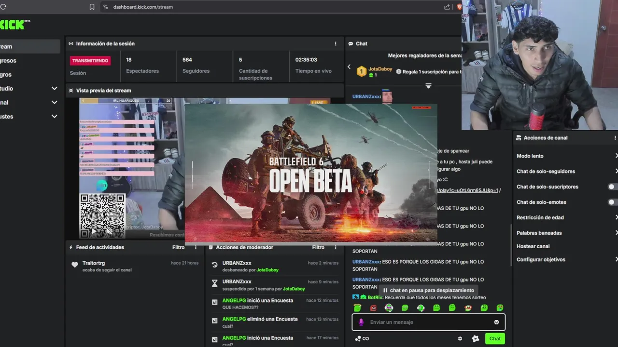Screen dimensions: 618x347
Task: Insert the emote wearing a red cap
Action: click(x=468, y=307)
